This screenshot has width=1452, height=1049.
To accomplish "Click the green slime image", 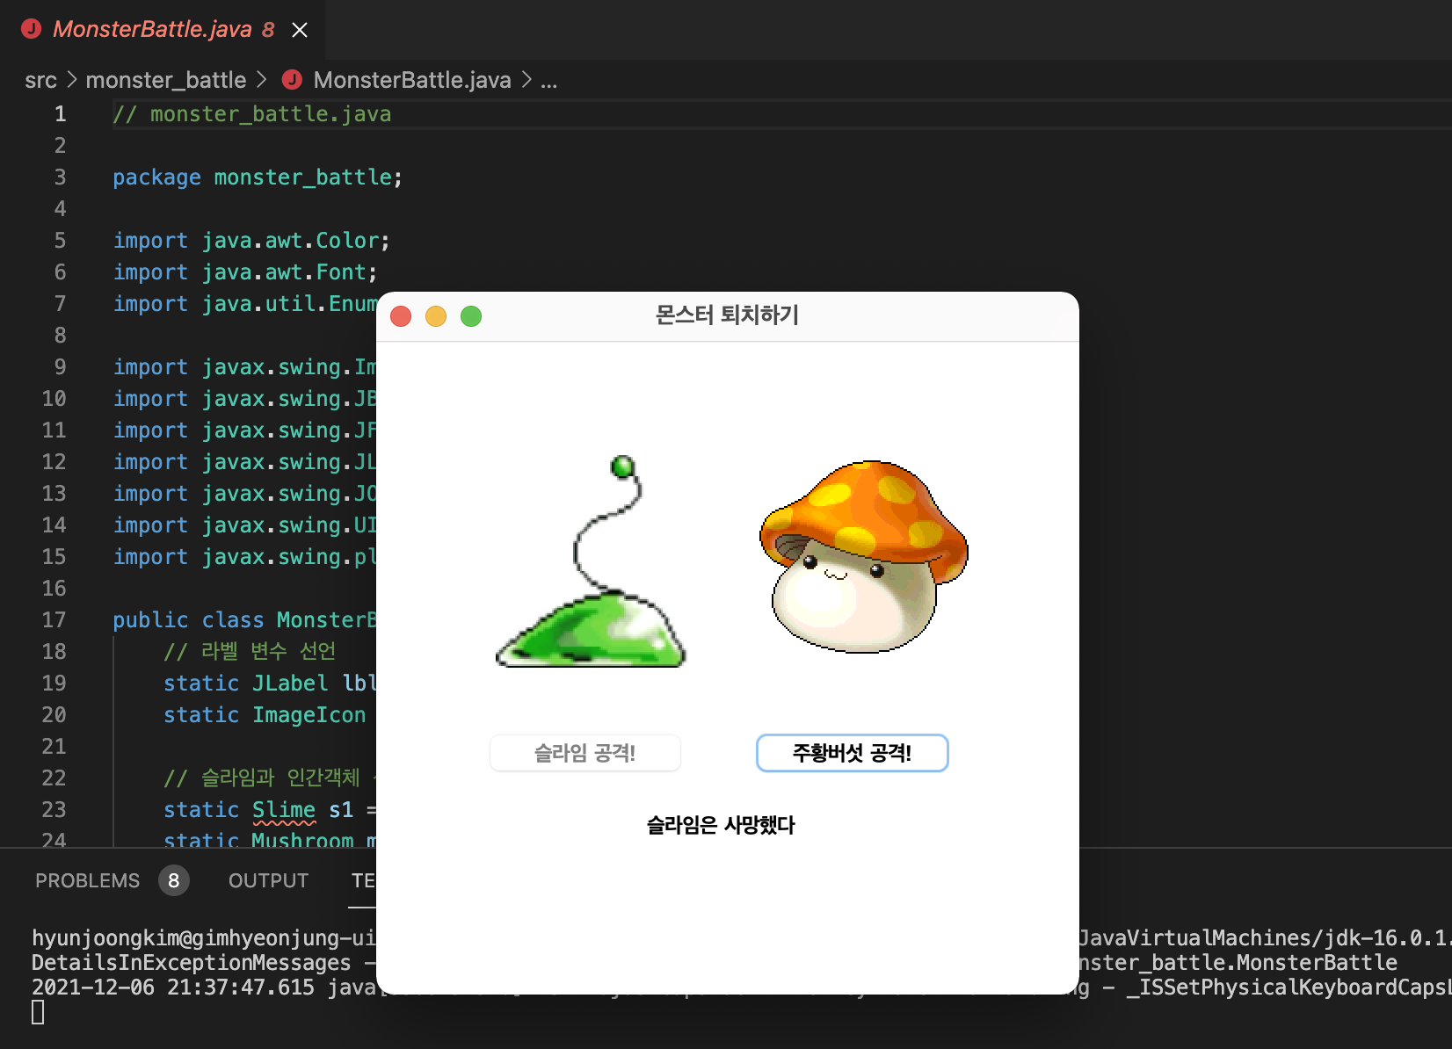I will tap(591, 561).
